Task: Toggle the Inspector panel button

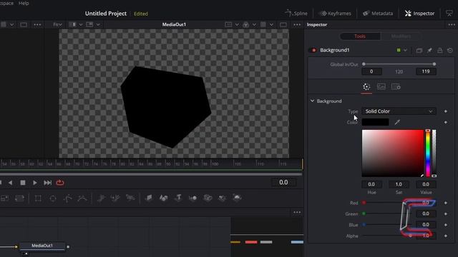Action: pos(419,14)
